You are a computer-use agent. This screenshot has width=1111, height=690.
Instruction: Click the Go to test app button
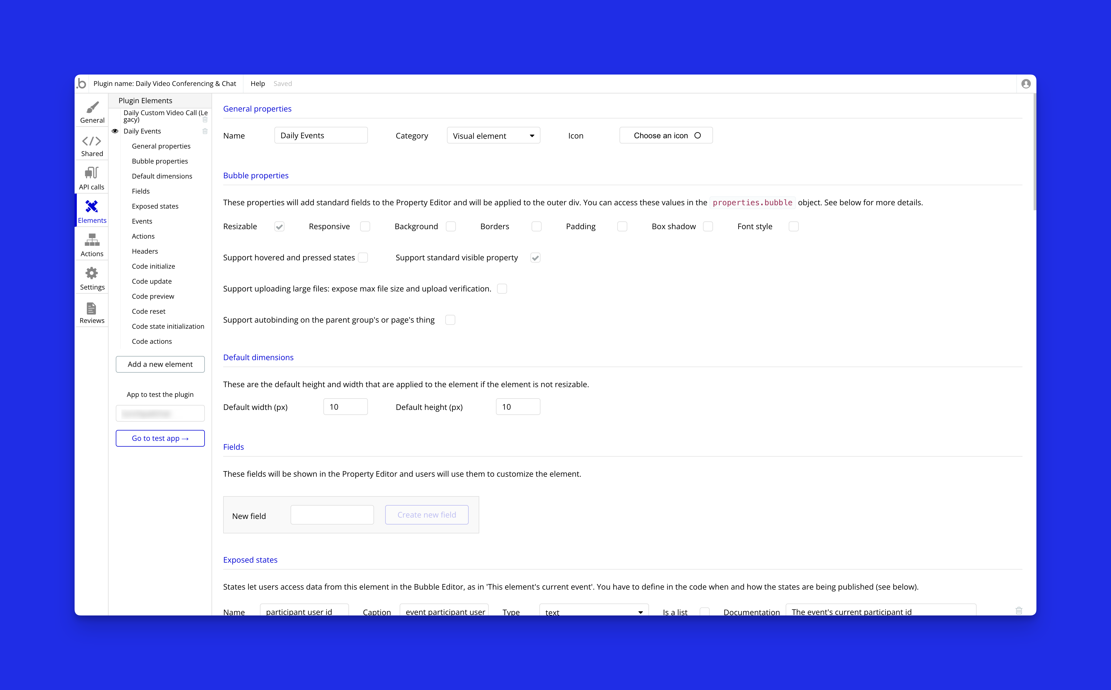pos(160,439)
